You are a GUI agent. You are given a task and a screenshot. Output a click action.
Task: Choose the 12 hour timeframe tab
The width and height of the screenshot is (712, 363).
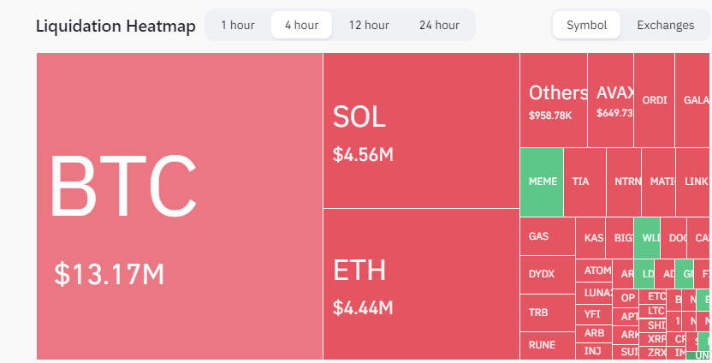click(x=368, y=25)
